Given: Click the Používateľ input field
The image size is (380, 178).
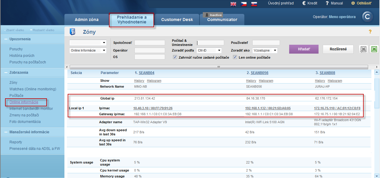Looking at the screenshot, I should [x=266, y=43].
